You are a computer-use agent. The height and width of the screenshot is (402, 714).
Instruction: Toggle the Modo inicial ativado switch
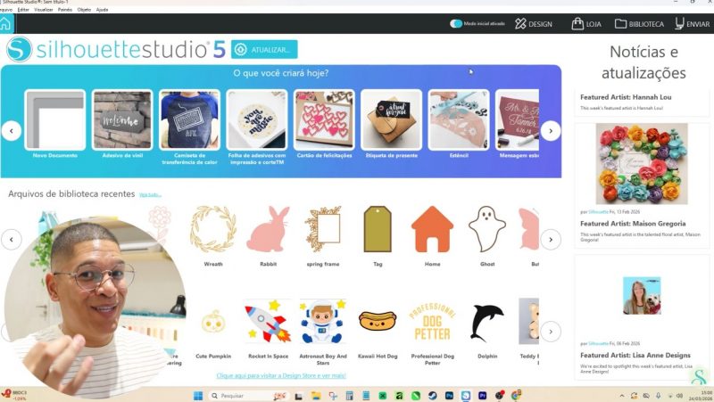click(x=456, y=24)
